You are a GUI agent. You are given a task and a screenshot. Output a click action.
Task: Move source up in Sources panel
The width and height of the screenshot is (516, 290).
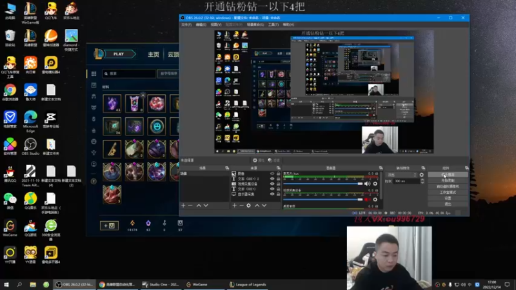click(257, 206)
